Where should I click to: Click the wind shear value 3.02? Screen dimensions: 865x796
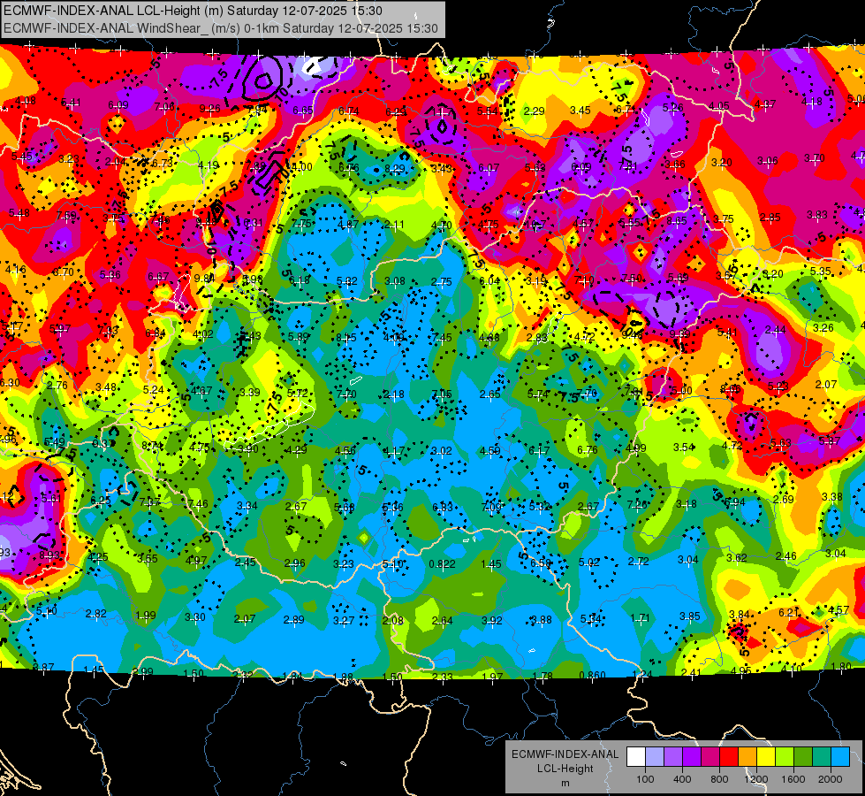(x=441, y=451)
